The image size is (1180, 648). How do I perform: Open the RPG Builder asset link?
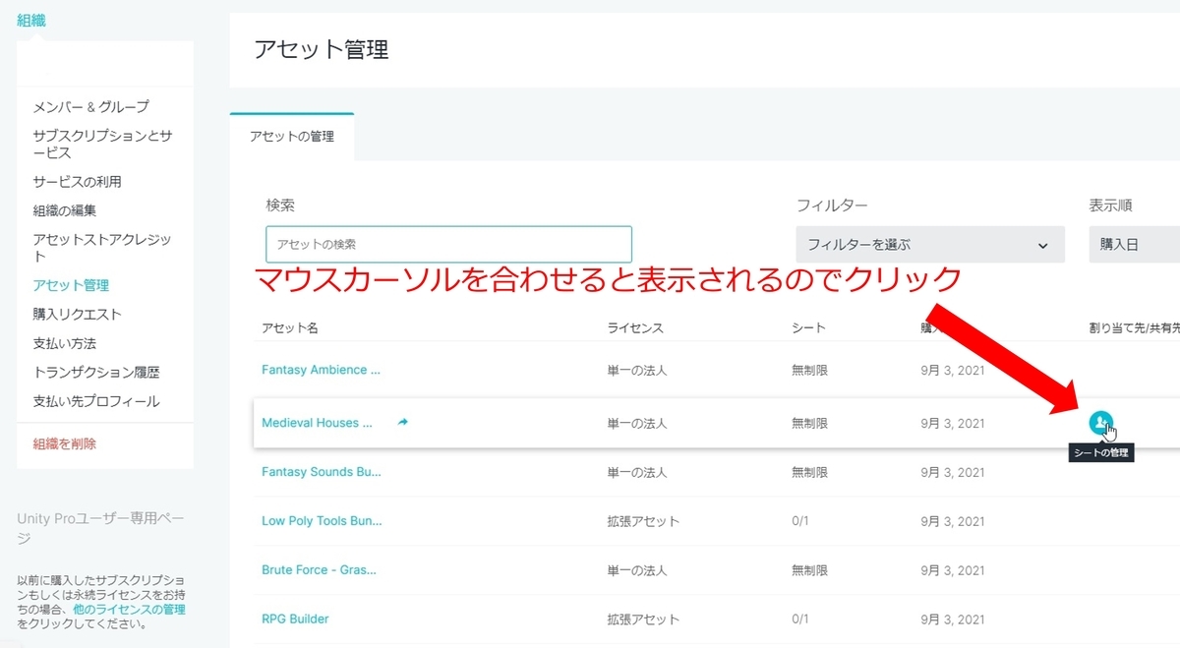(295, 619)
